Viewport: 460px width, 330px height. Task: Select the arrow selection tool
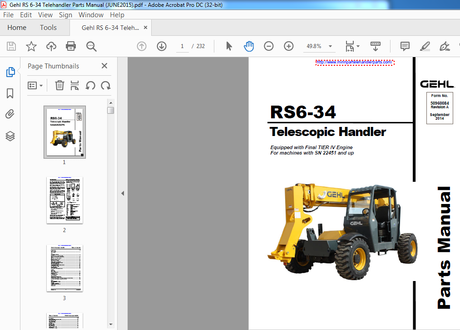coord(229,46)
